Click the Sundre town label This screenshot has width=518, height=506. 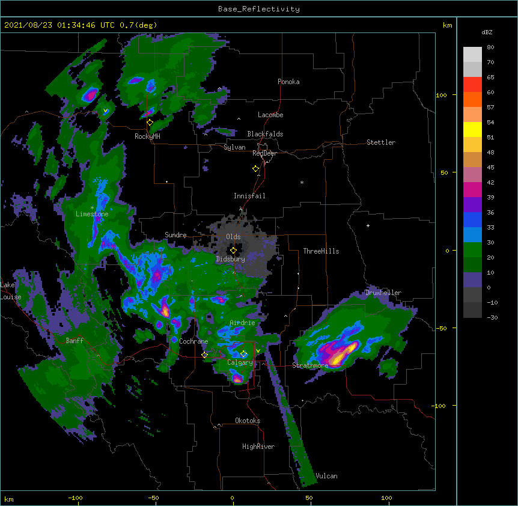(x=175, y=235)
